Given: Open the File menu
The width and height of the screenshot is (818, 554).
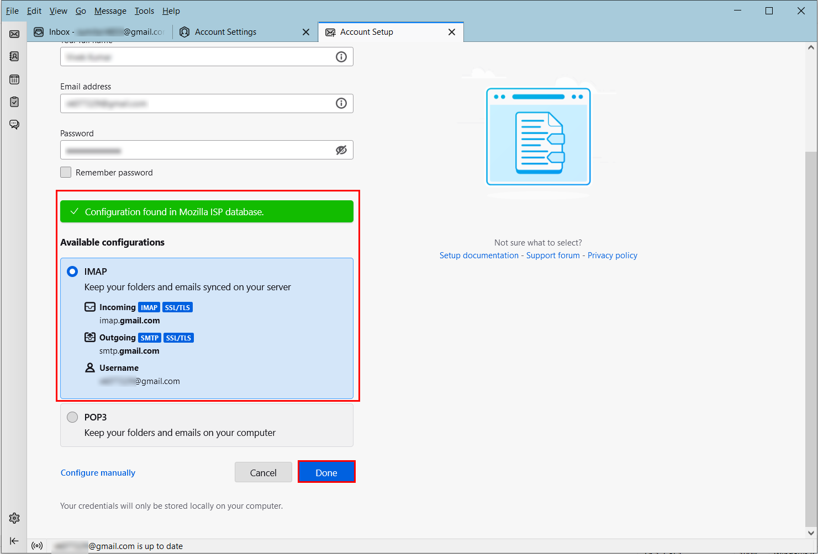Looking at the screenshot, I should (x=12, y=11).
